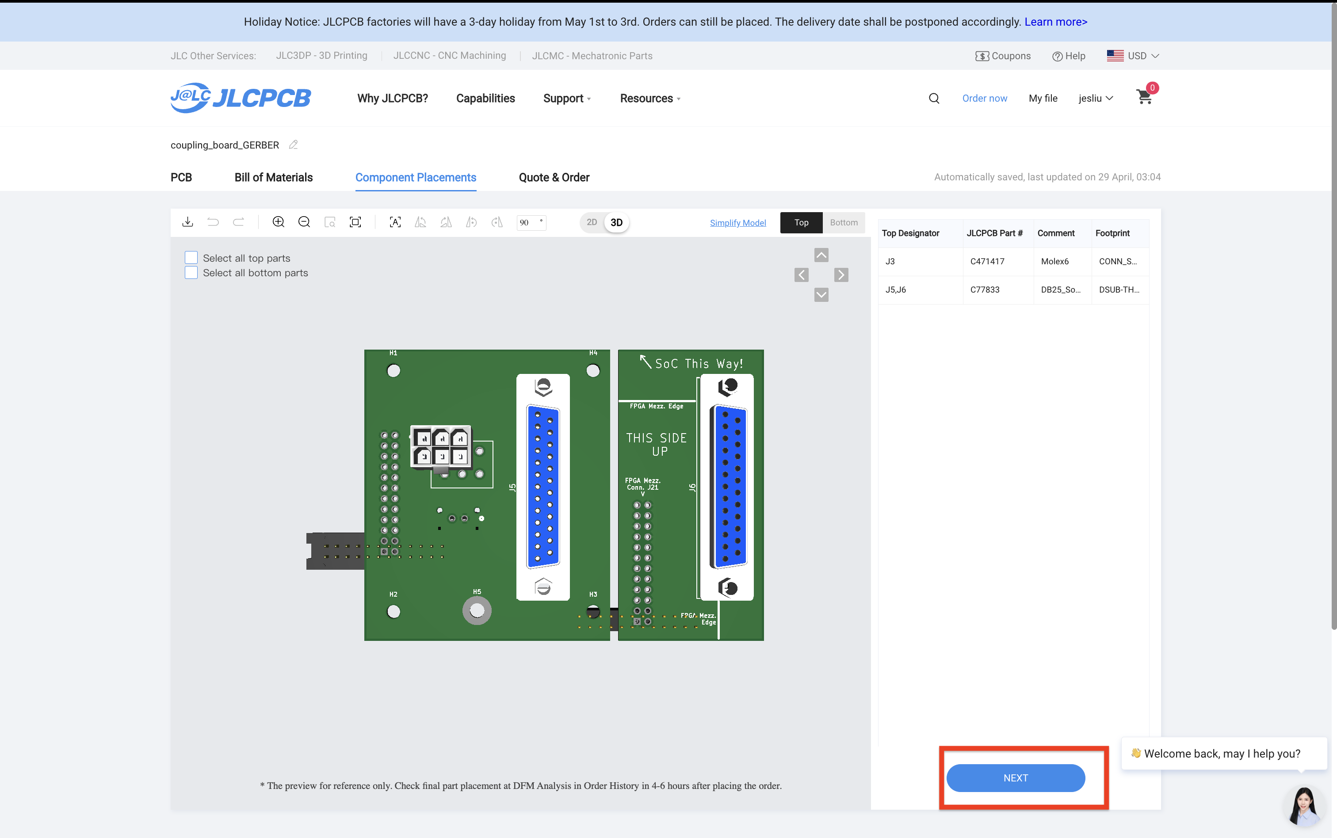Click the rotate left 90 degrees icon

pos(421,222)
